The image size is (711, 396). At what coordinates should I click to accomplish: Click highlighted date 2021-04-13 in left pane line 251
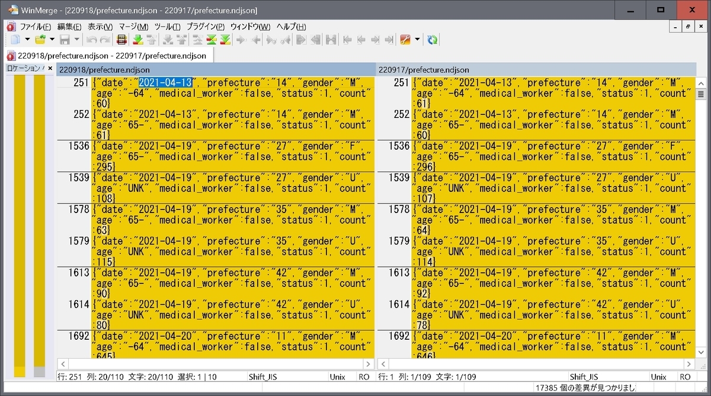(165, 83)
